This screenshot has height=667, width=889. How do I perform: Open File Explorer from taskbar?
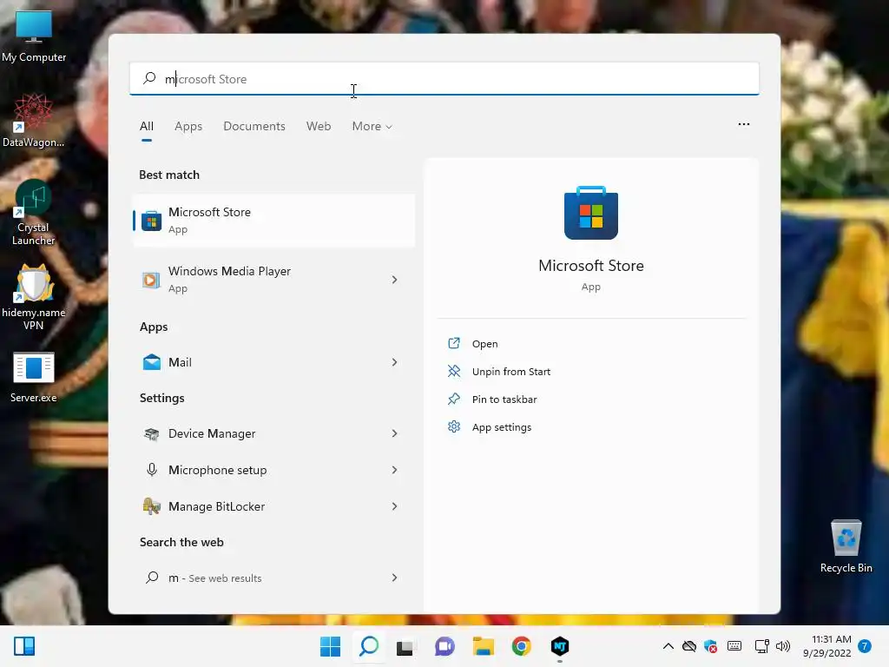[x=483, y=646]
